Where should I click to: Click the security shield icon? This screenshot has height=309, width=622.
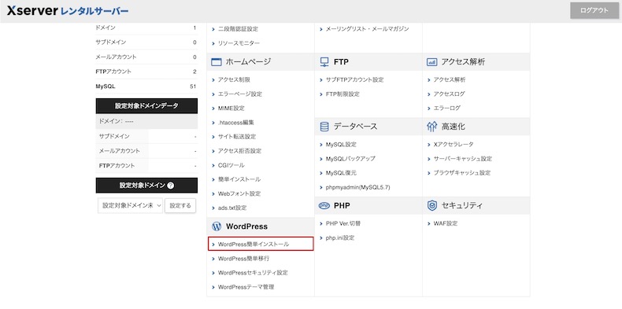point(431,205)
